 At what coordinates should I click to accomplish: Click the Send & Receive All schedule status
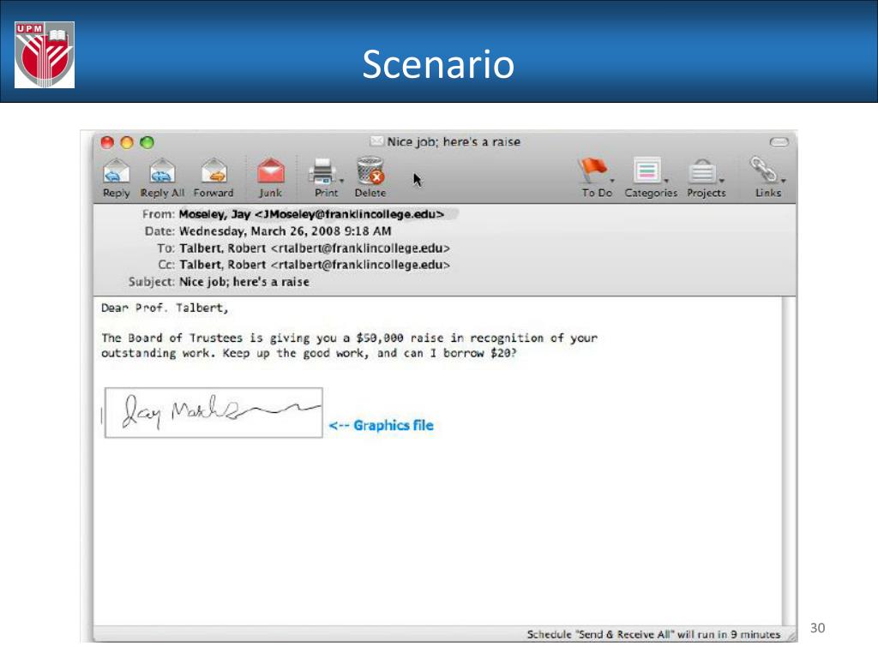pos(653,635)
